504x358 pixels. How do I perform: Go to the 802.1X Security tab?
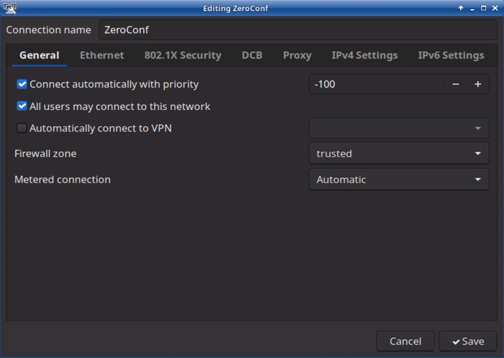coord(183,55)
